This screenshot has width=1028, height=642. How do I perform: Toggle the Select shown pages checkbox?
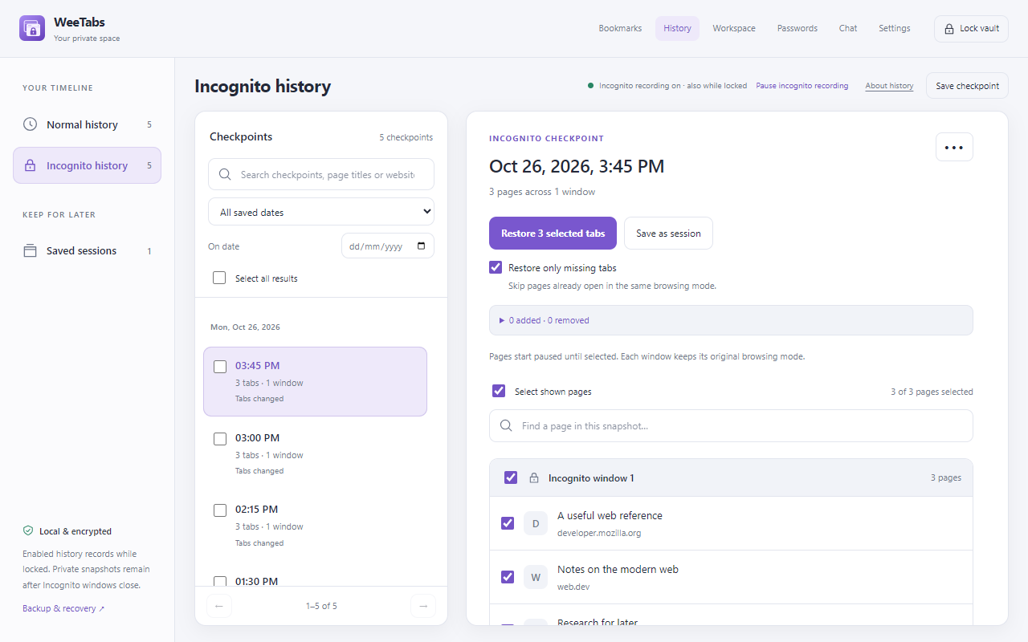(x=499, y=391)
